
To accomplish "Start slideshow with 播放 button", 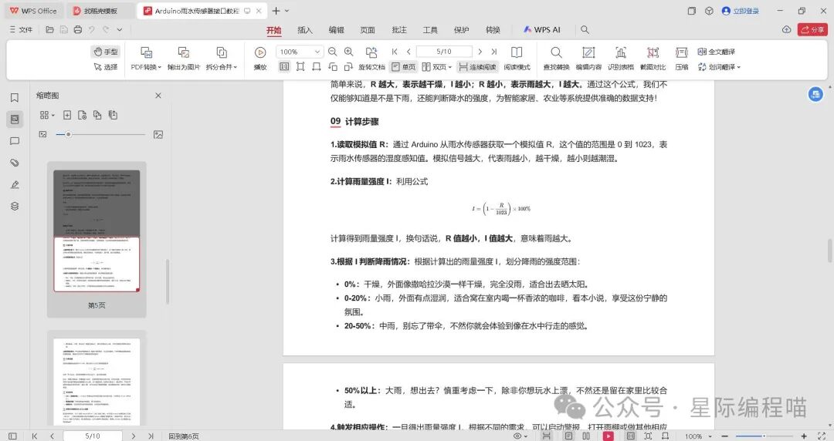I will tap(260, 58).
